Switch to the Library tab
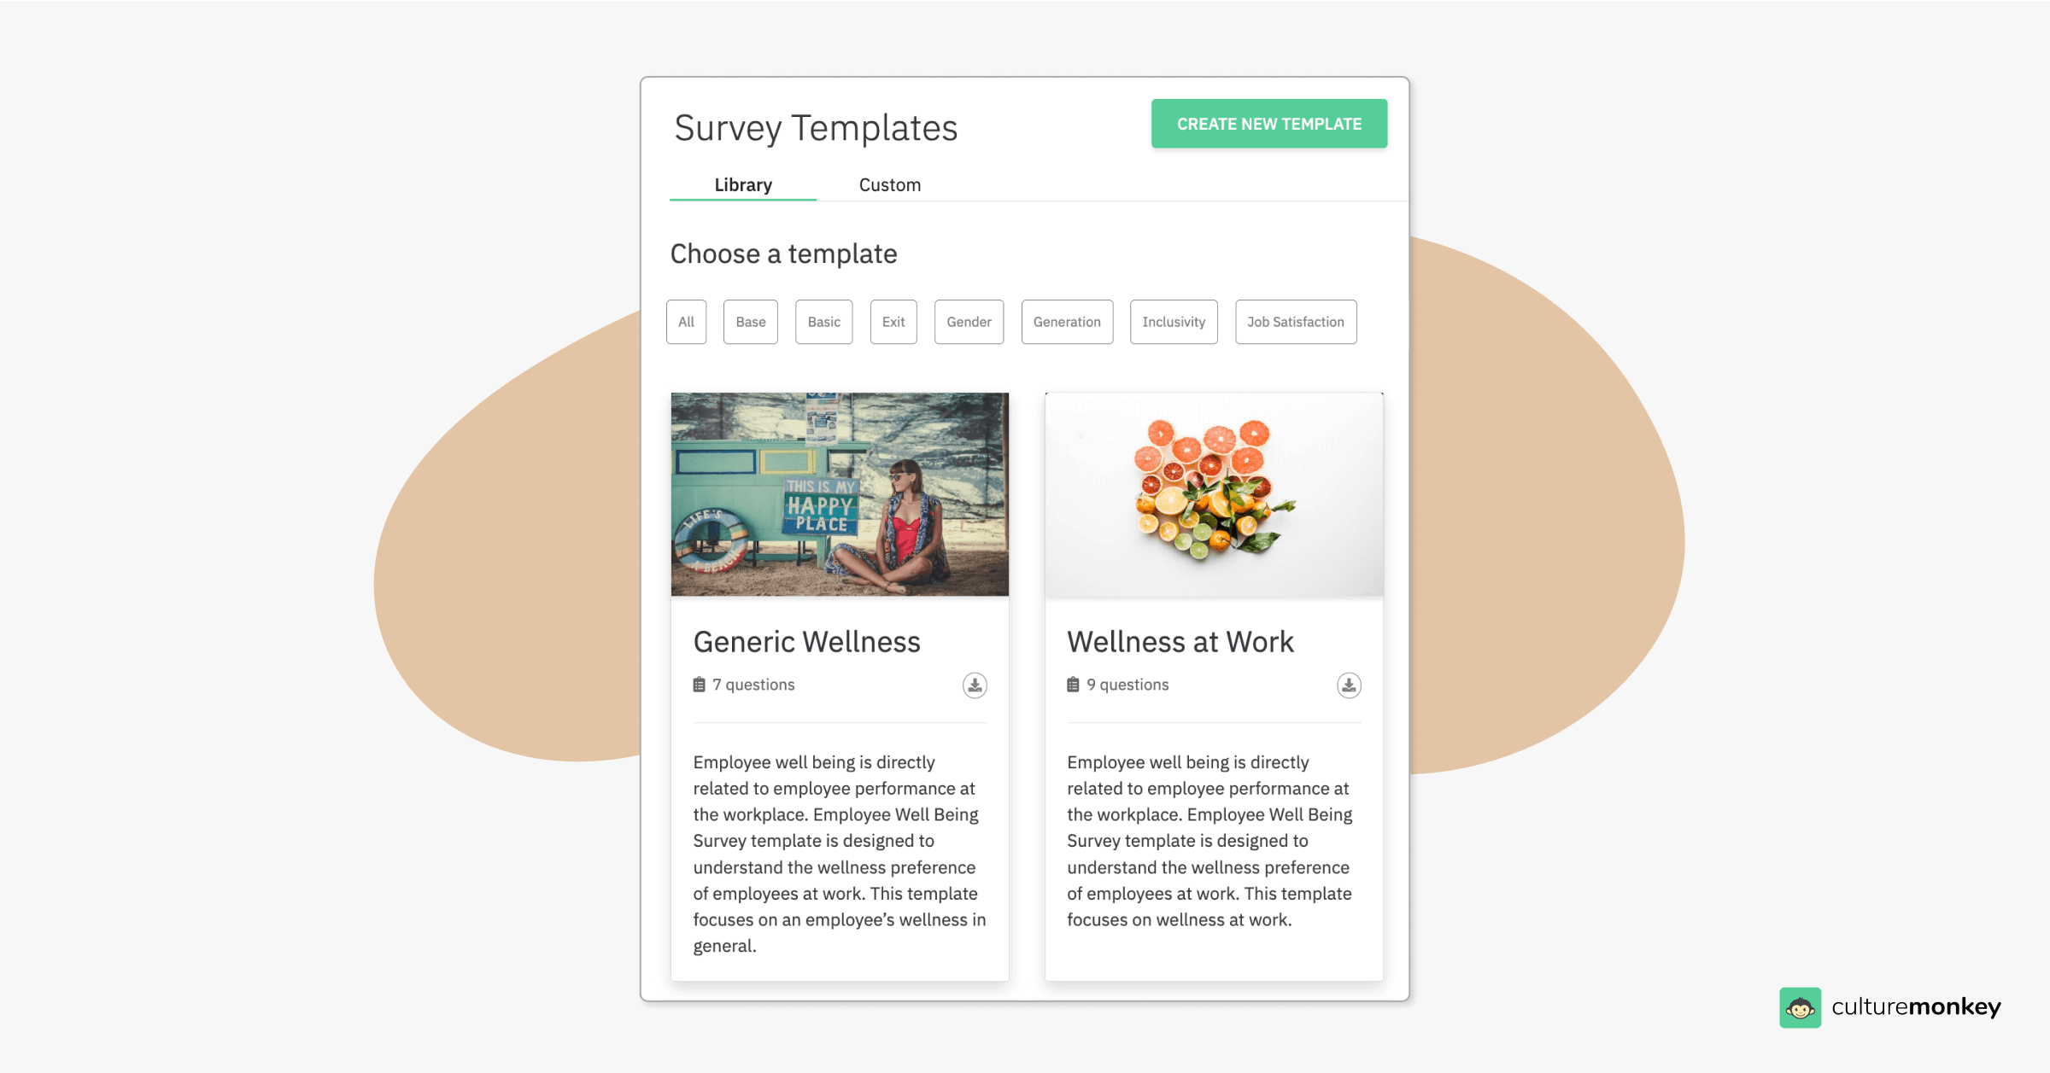The image size is (2050, 1073). click(x=743, y=184)
